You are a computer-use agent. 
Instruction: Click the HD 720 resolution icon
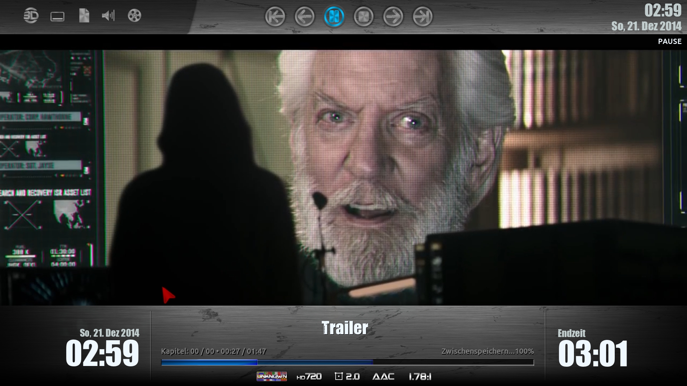tap(309, 377)
